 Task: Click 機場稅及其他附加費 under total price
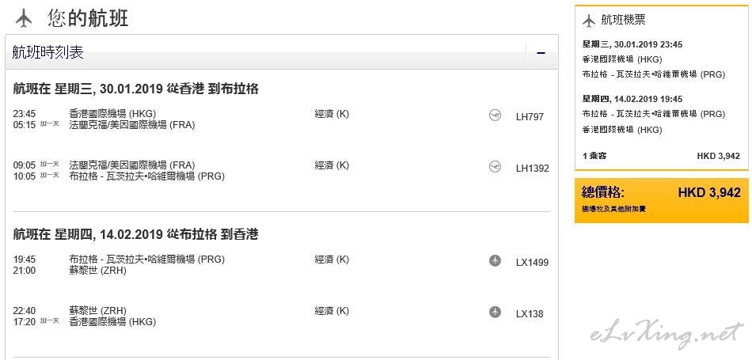614,210
